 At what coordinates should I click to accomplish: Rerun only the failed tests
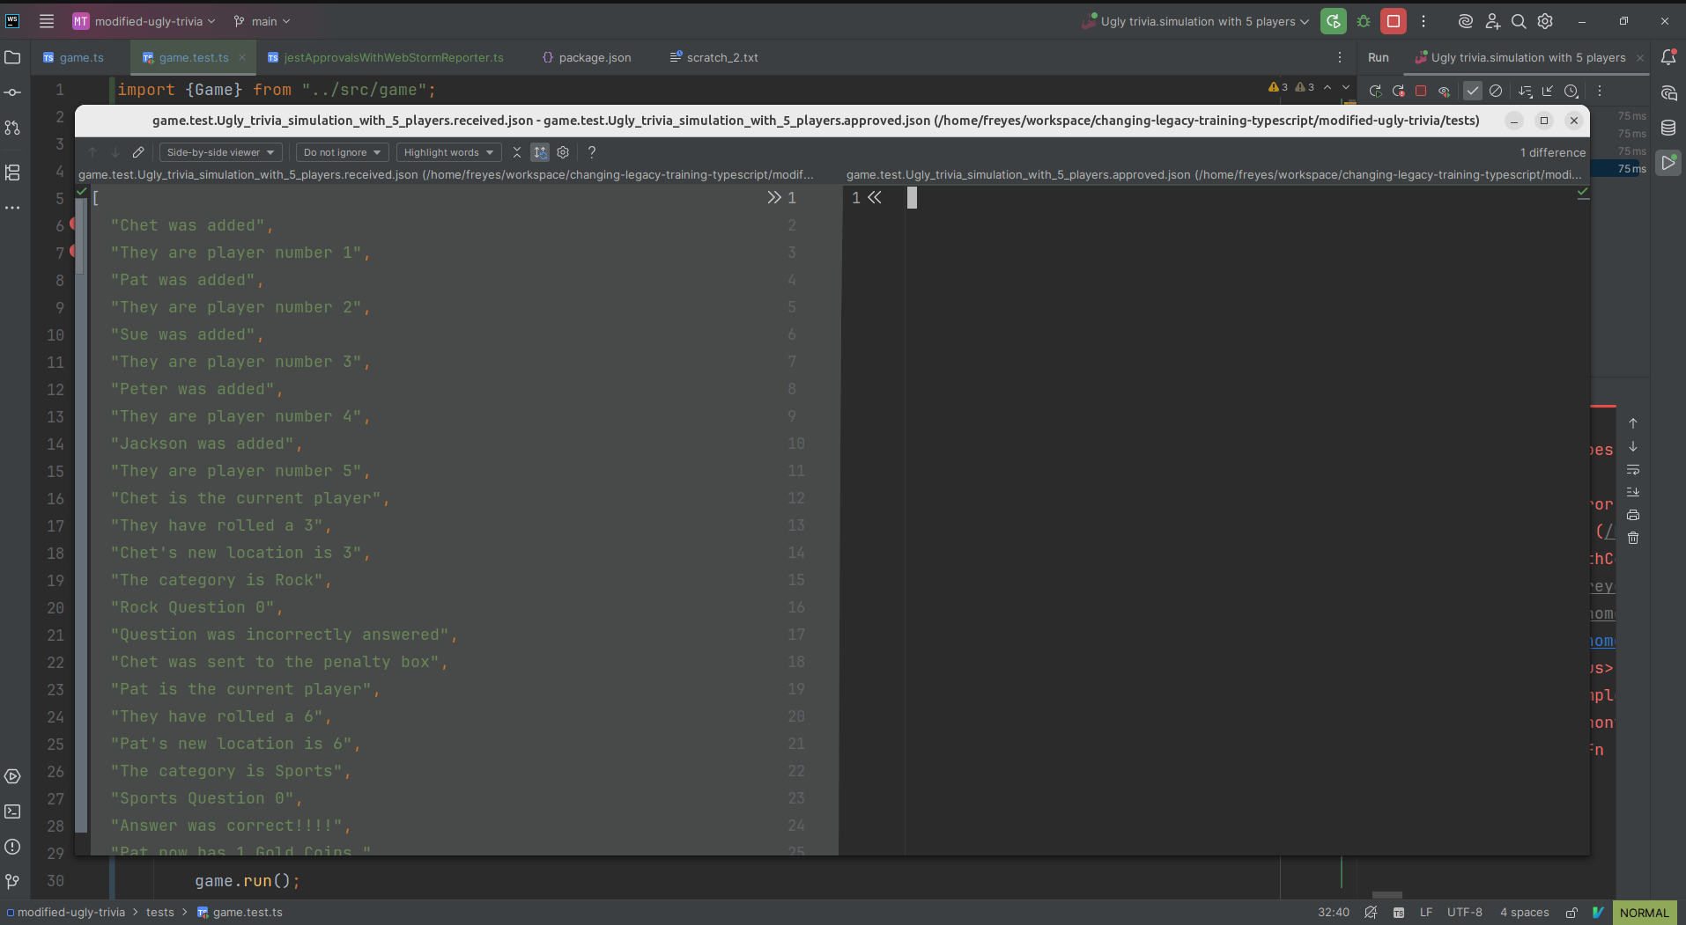click(1399, 91)
